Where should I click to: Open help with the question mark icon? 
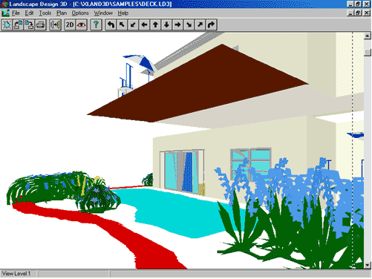(97, 24)
